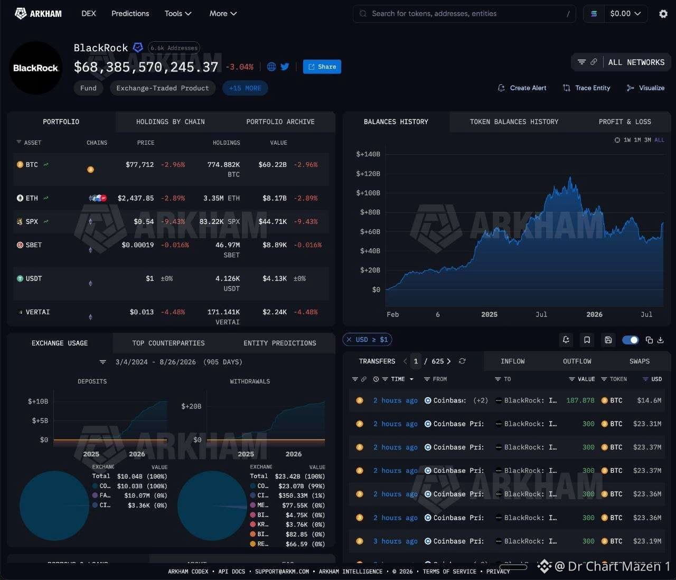Select the ALL chart range

click(x=660, y=140)
